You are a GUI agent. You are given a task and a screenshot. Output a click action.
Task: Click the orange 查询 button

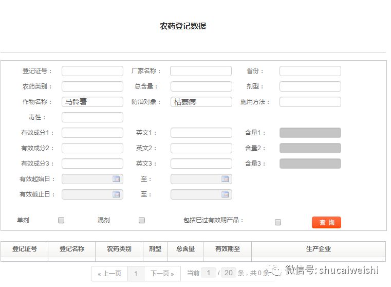(326, 222)
